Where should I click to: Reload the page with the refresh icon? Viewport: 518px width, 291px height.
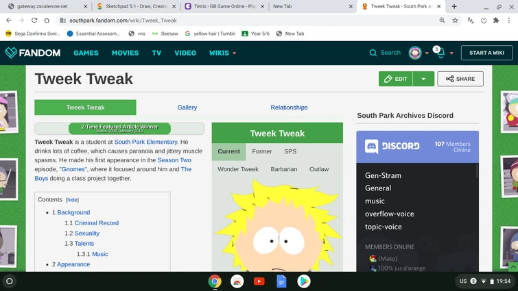tap(34, 21)
